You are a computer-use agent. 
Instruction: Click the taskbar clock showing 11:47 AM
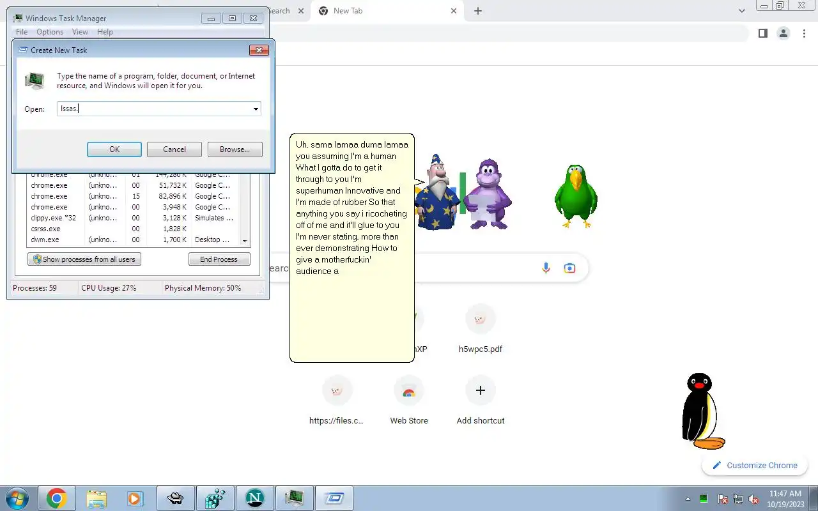click(x=785, y=498)
